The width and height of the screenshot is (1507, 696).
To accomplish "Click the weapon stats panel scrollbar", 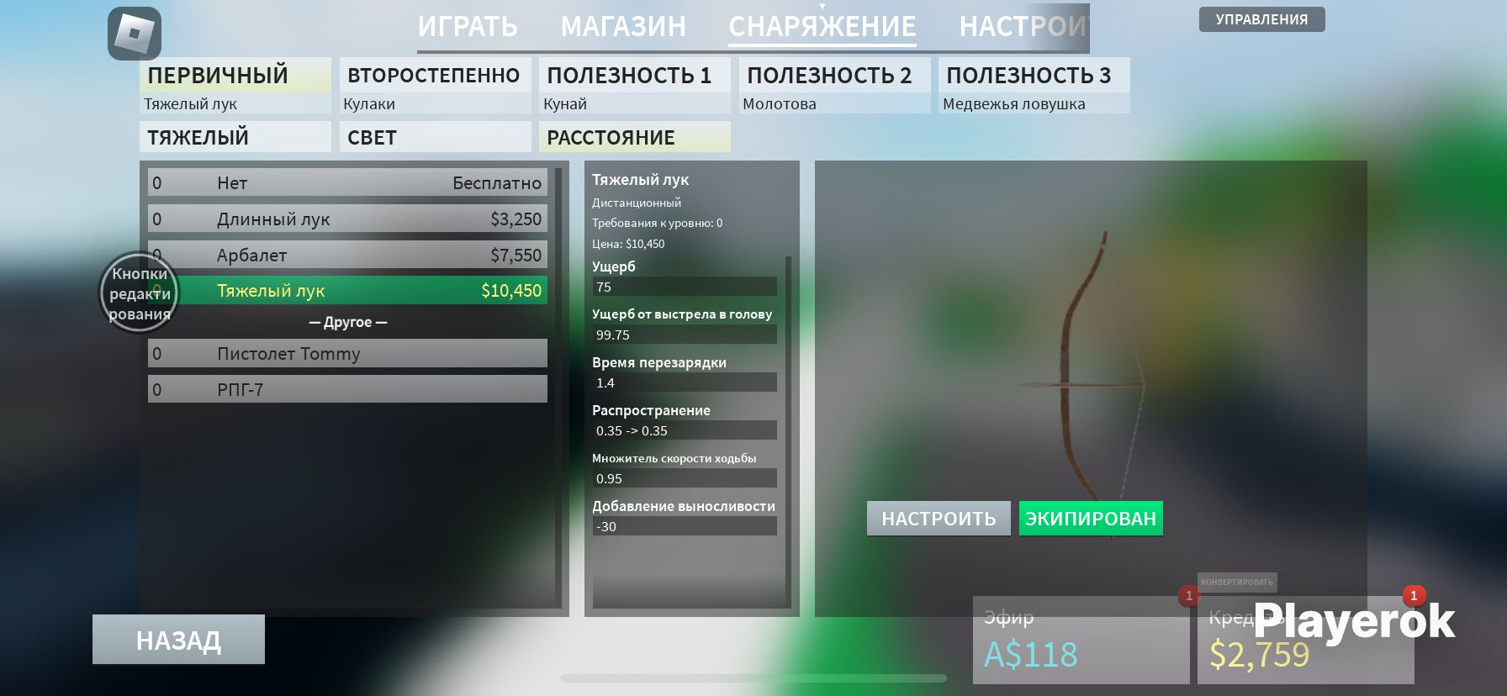I will coord(789,431).
